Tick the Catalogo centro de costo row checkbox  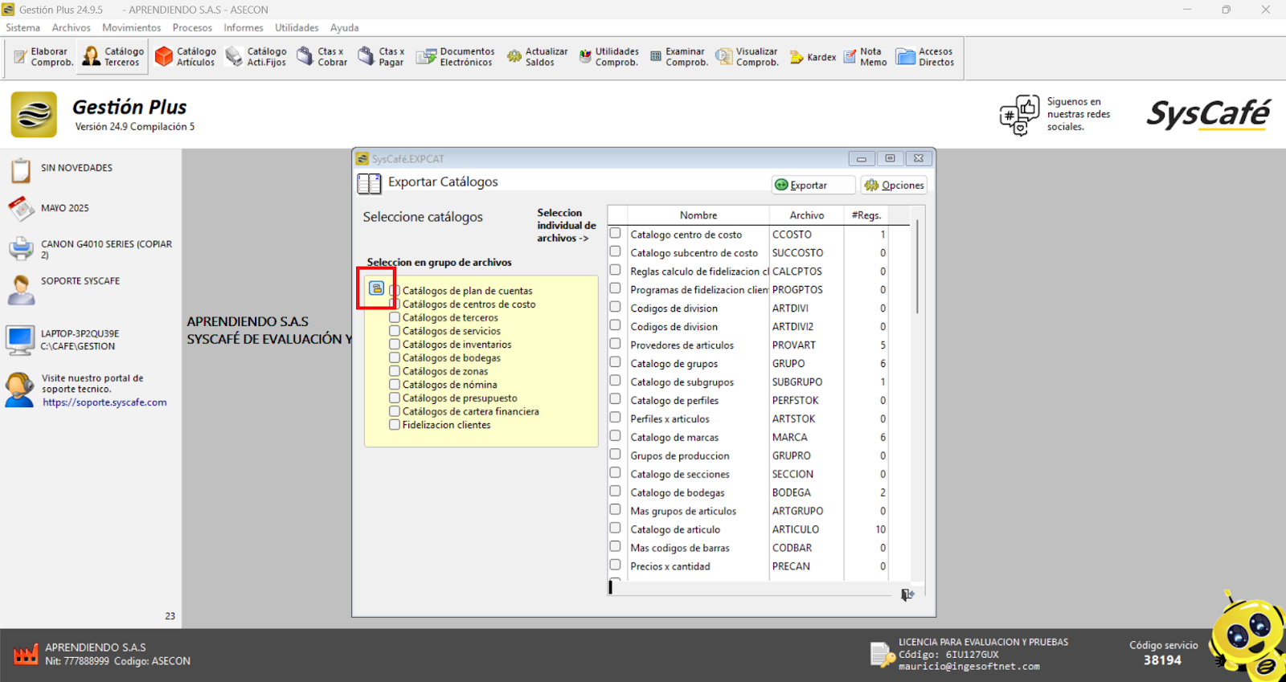click(616, 234)
